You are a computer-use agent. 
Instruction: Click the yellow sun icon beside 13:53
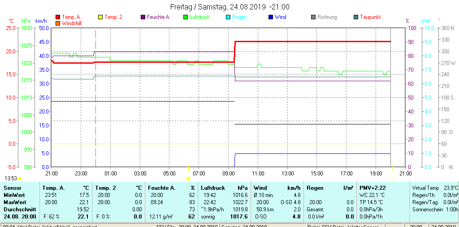[20, 179]
